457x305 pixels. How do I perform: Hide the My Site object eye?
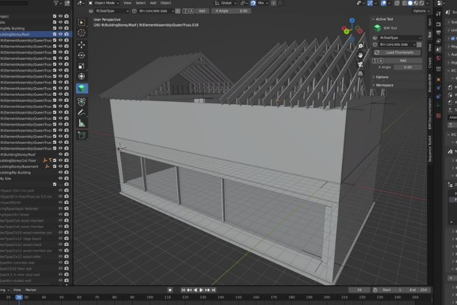[60, 178]
